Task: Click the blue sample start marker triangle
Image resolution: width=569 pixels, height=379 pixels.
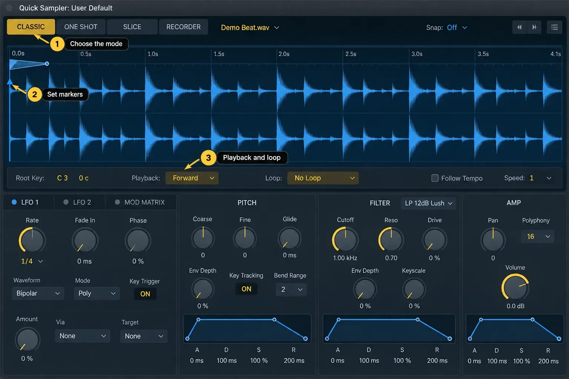Action: (x=10, y=82)
